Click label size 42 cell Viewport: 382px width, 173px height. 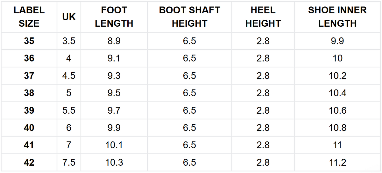click(29, 163)
